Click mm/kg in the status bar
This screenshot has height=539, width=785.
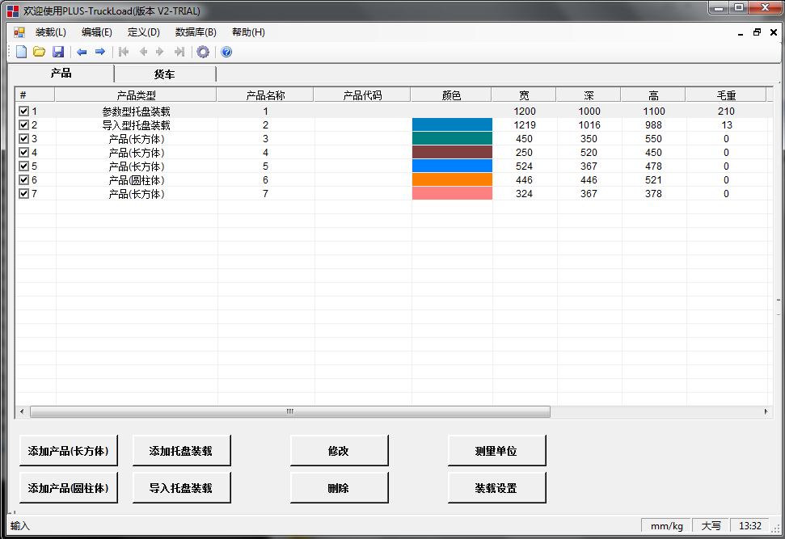665,525
